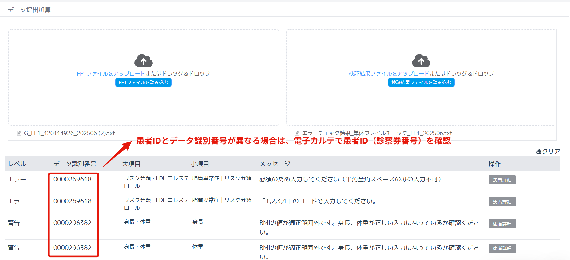Image resolution: width=570 pixels, height=260 pixels.
Task: Open the 検証結果ファイルをアップロード link
Action: [389, 73]
